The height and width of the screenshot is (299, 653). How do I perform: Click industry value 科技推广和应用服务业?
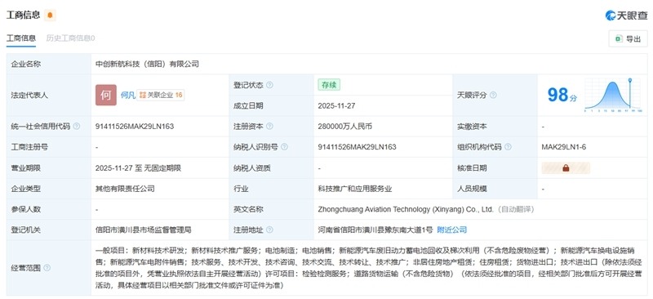355,189
